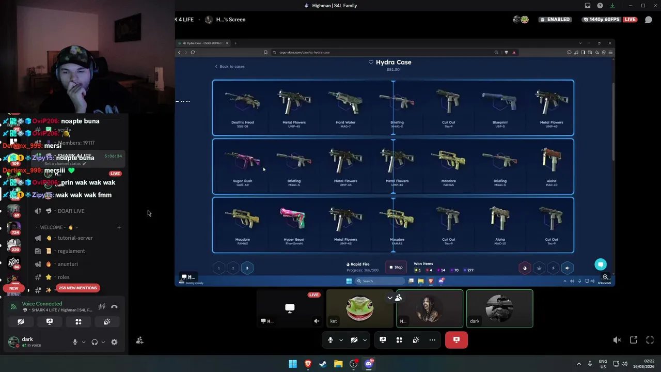
Task: Invite friends to the voice call
Action: [x=139, y=340]
